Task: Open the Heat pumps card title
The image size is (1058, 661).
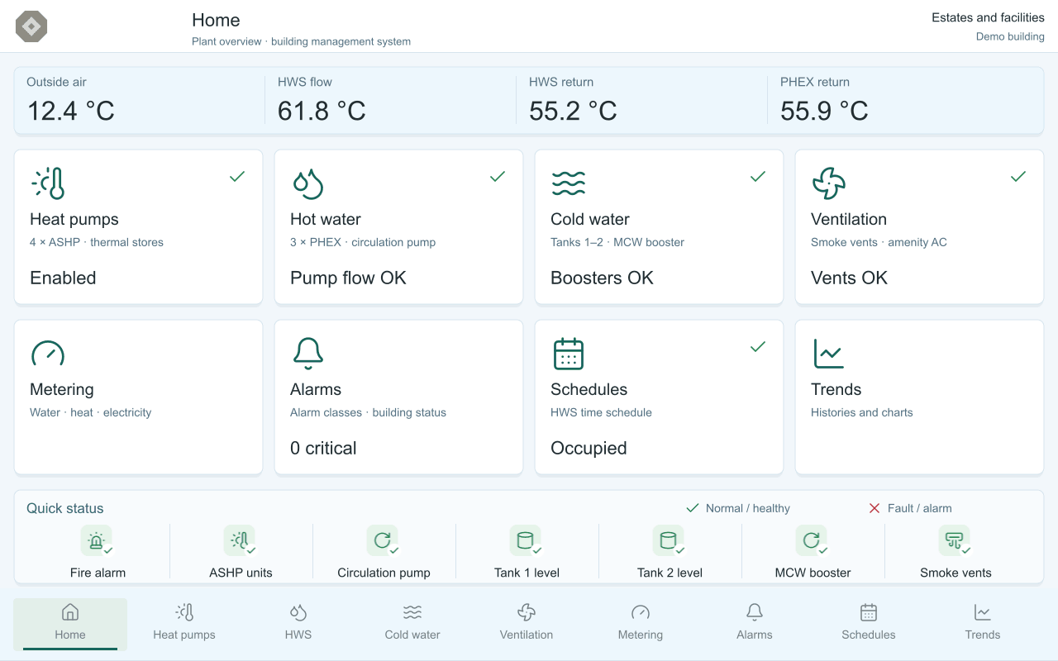Action: [74, 219]
